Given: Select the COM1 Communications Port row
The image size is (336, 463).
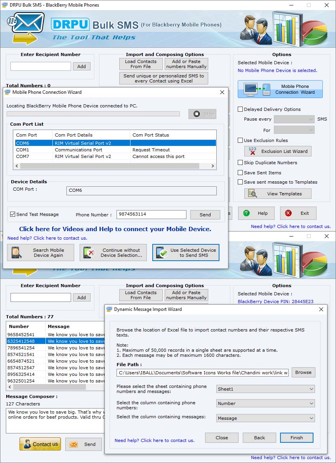Looking at the screenshot, I should coord(78,149).
